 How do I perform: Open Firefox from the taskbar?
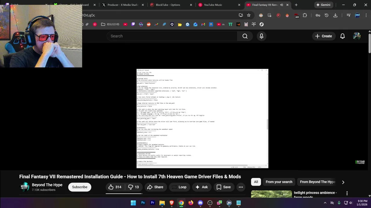tap(191, 203)
